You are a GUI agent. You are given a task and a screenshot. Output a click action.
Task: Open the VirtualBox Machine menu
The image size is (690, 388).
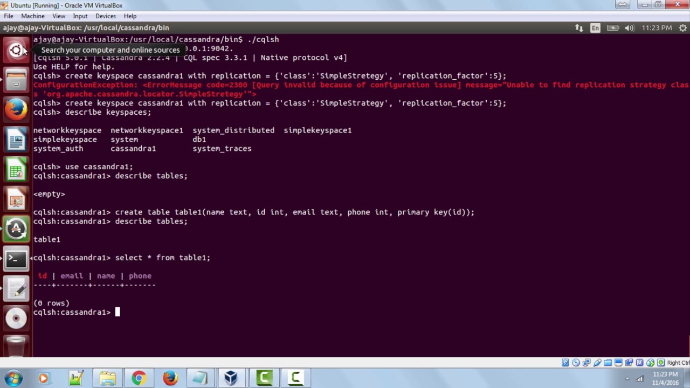point(33,16)
